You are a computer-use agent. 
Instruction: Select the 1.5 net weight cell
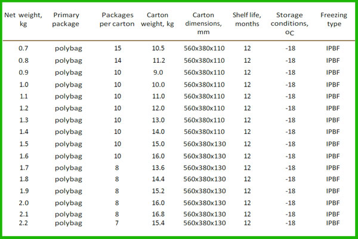coord(24,144)
